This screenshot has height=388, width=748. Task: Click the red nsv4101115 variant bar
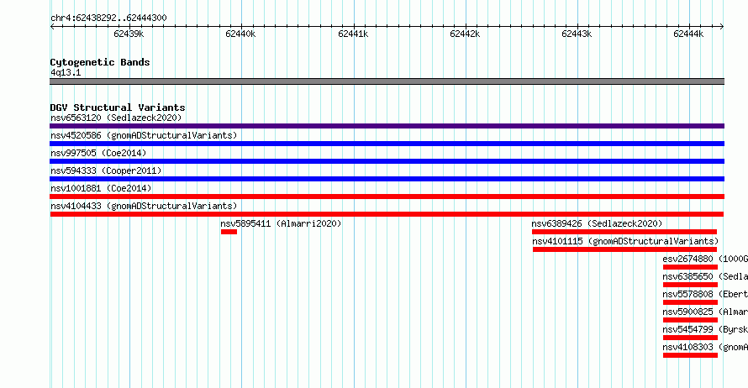pos(625,249)
